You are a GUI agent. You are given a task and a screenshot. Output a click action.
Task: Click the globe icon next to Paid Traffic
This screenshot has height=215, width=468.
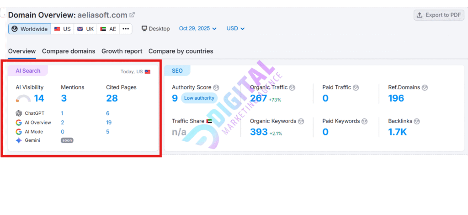[x=356, y=87]
